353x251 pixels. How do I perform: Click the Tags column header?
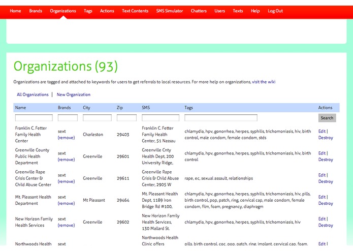coord(188,108)
